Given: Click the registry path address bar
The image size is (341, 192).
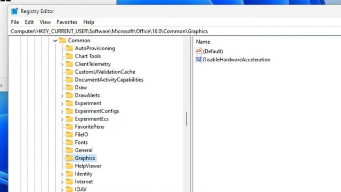Looking at the screenshot, I should coord(175,31).
